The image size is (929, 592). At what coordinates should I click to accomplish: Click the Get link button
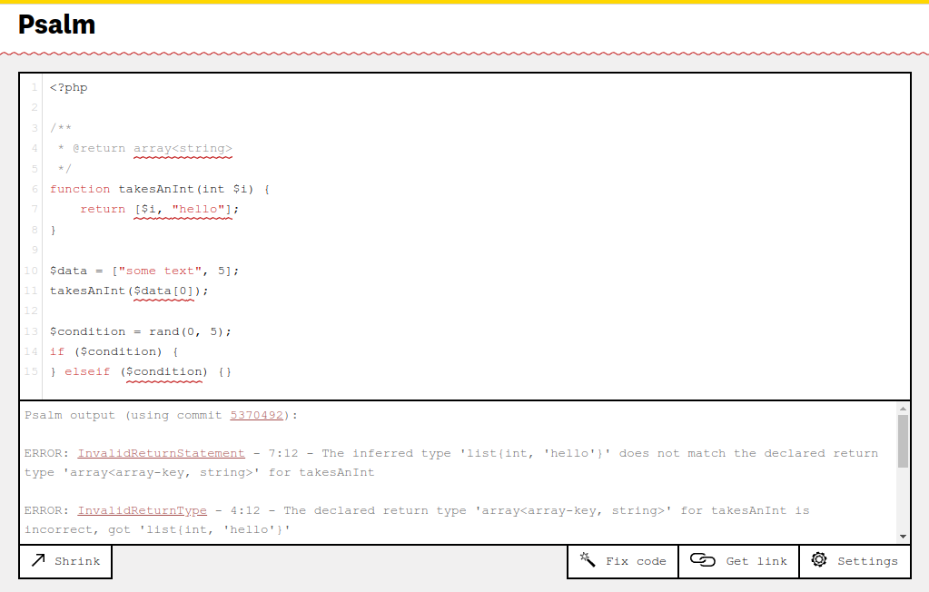tap(739, 561)
